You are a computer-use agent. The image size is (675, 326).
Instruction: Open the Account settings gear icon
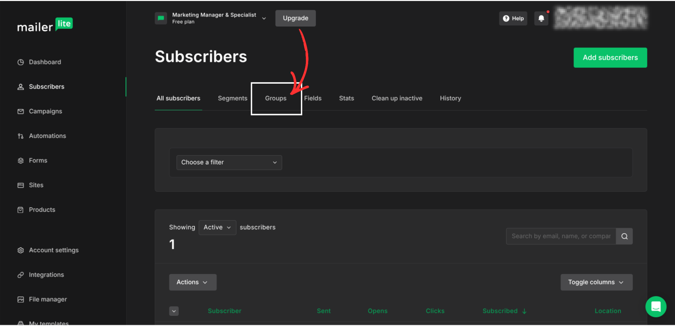tap(21, 250)
